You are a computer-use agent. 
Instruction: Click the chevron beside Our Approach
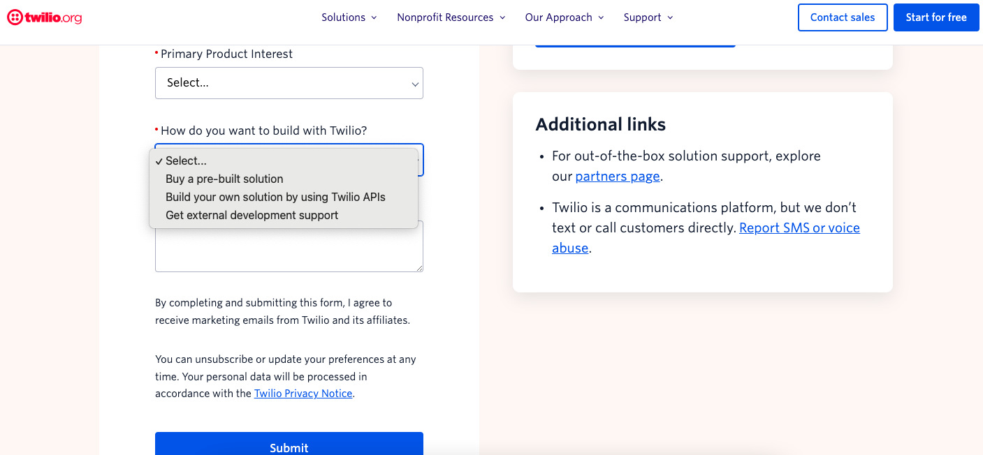[x=602, y=17]
